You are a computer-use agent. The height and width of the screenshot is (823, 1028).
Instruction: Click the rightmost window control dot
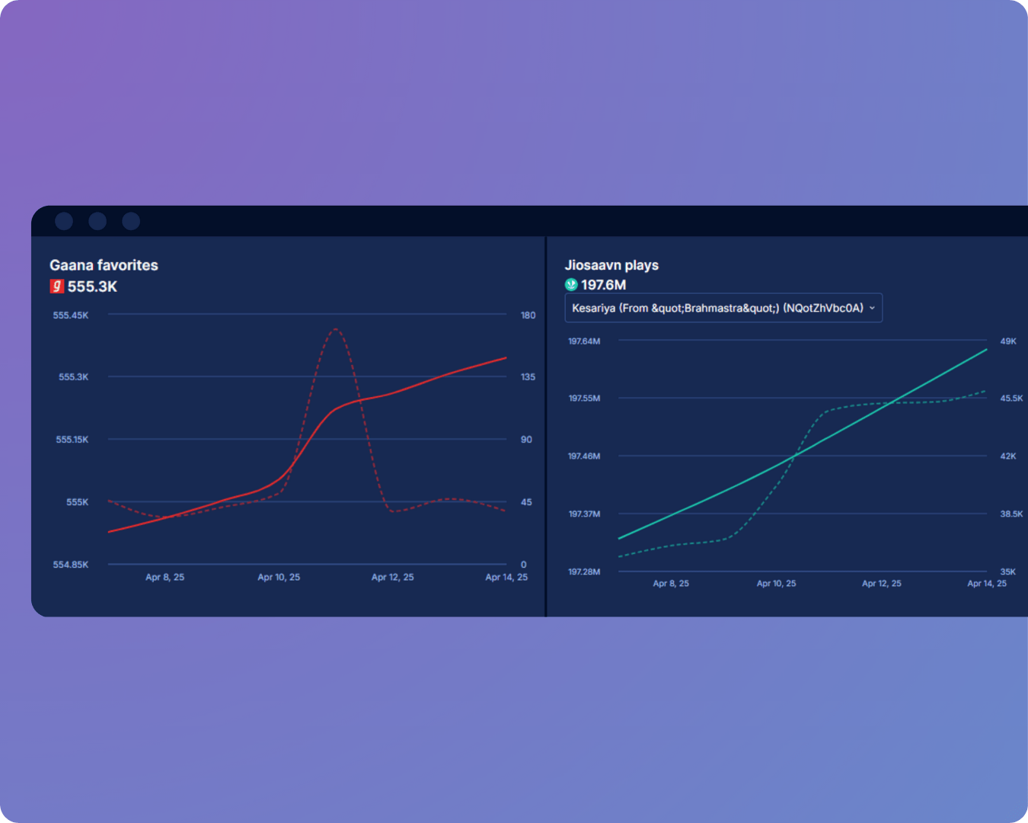coord(131,221)
